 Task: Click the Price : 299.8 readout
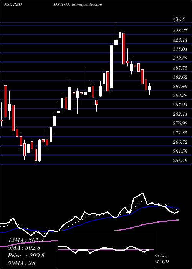[26, 256]
